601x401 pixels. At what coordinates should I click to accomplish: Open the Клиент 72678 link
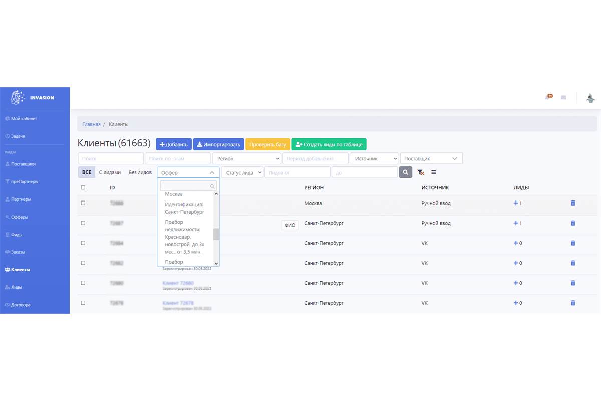178,303
